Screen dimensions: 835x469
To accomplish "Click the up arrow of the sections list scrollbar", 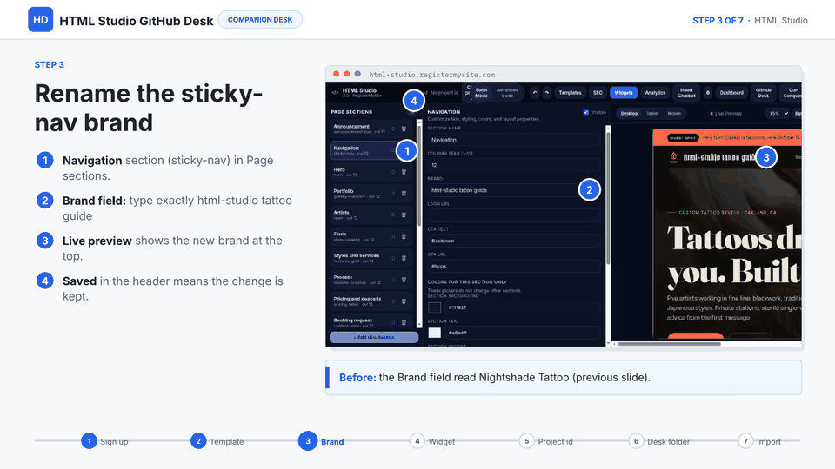I will point(419,122).
